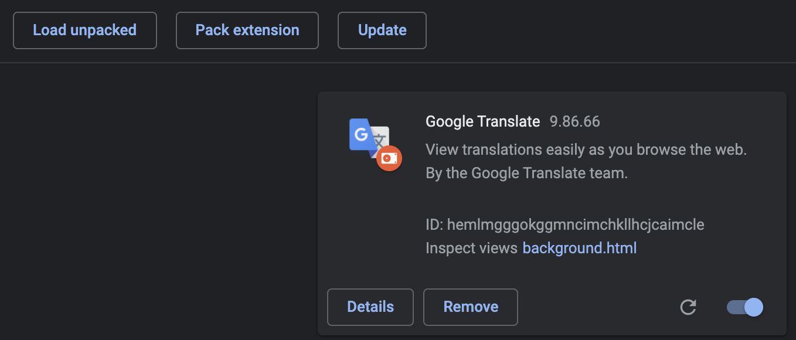The width and height of the screenshot is (796, 340).
Task: Open Details for Google Translate
Action: pos(370,307)
